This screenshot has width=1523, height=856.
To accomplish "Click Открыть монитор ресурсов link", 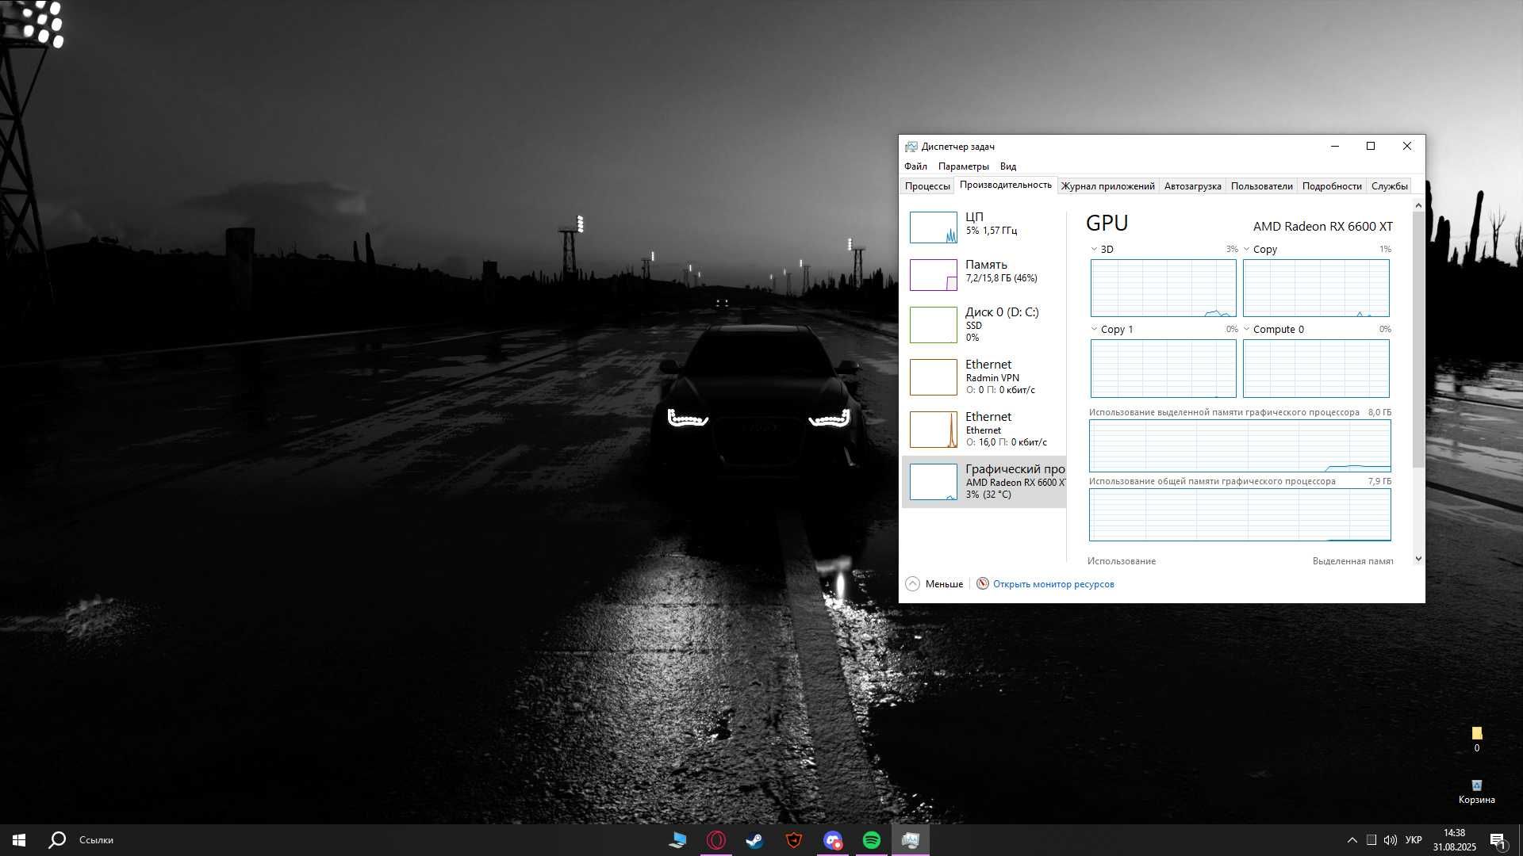I will [1053, 584].
